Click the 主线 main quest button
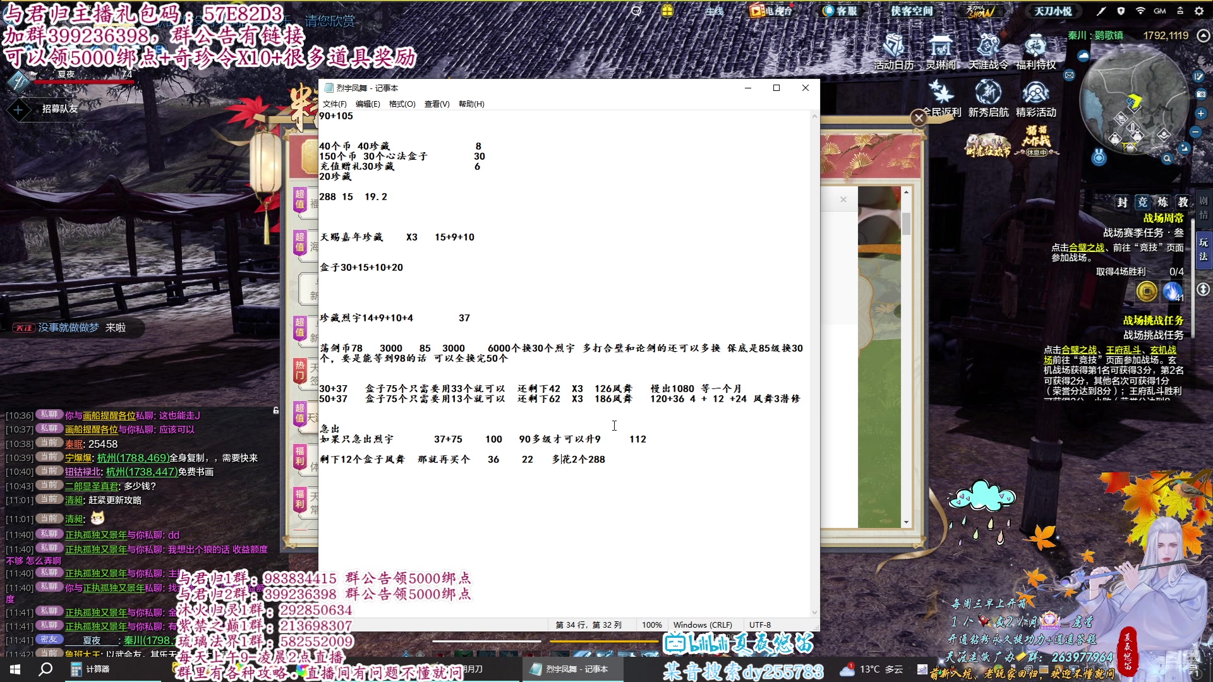This screenshot has width=1213, height=682. coord(714,11)
